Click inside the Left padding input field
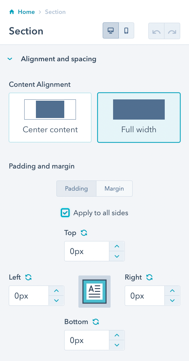189x361 pixels. click(28, 296)
